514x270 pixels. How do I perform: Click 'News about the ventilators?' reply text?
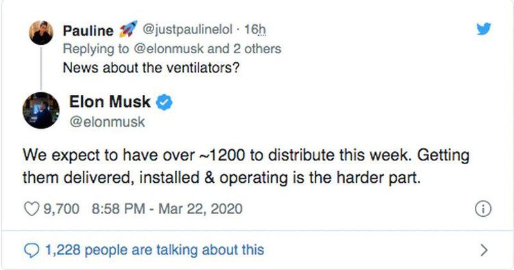tap(151, 68)
